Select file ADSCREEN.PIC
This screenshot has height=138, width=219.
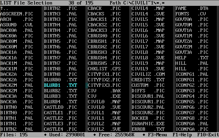17,14
